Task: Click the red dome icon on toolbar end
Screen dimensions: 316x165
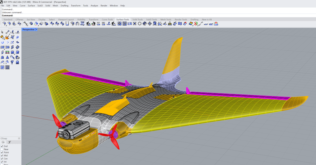Action: (216, 24)
